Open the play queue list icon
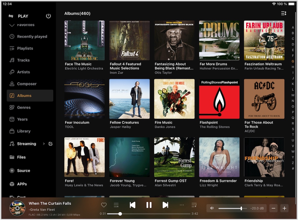This screenshot has height=220, width=298. click(x=116, y=205)
